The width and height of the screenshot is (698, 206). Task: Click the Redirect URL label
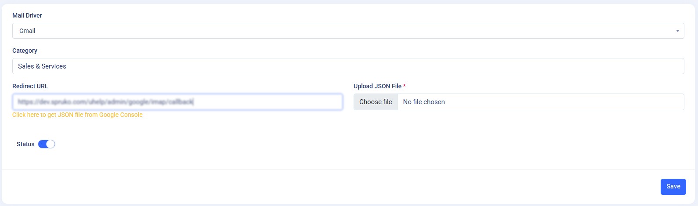30,86
